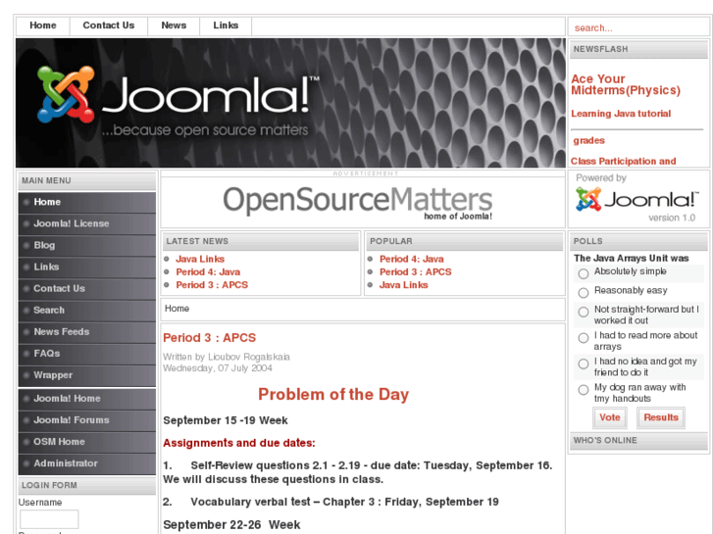Select the 'Reasonably easy' poll option
Screen dimensions: 713x534
(x=584, y=293)
